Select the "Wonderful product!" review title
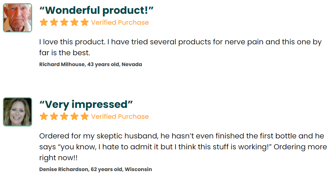This screenshot has width=328, height=174. [96, 10]
